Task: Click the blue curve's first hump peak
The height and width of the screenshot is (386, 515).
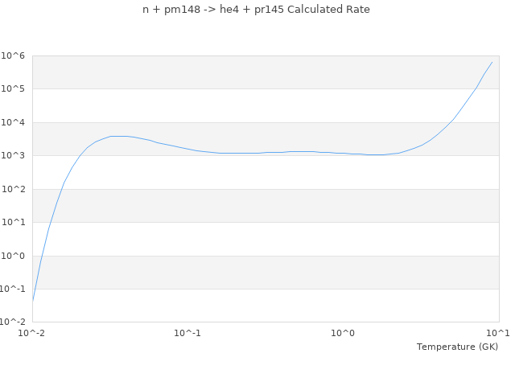Action: coord(117,136)
